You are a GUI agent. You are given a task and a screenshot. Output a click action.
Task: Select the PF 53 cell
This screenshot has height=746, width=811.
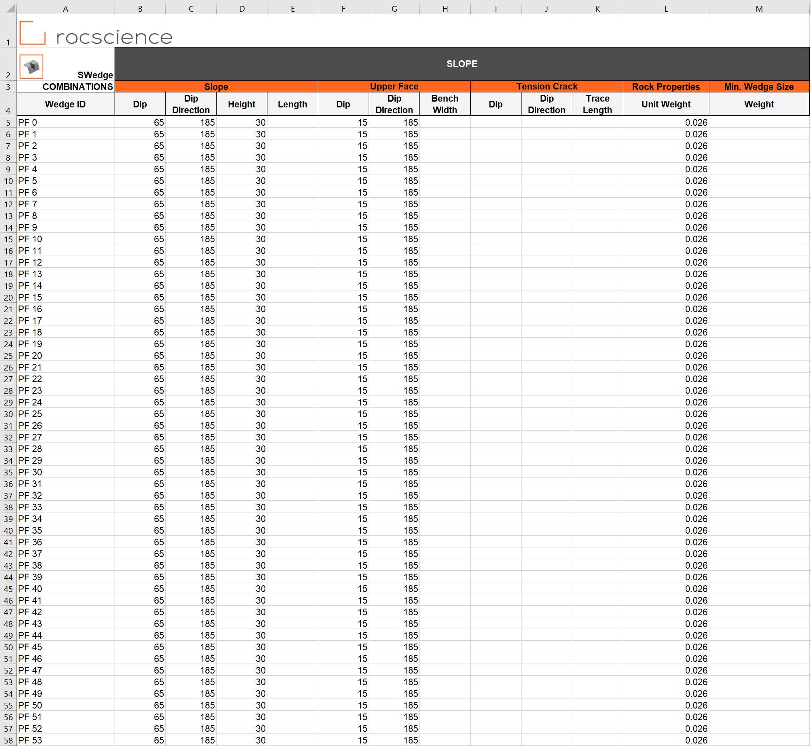point(65,740)
